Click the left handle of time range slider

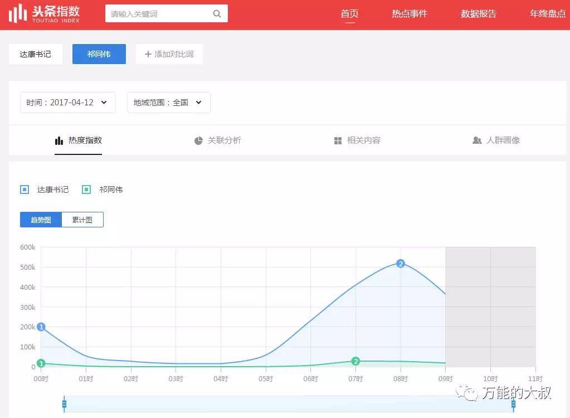click(x=64, y=404)
